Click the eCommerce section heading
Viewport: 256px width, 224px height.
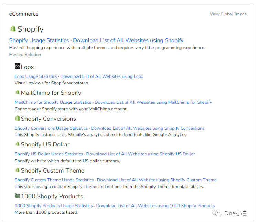point(24,14)
